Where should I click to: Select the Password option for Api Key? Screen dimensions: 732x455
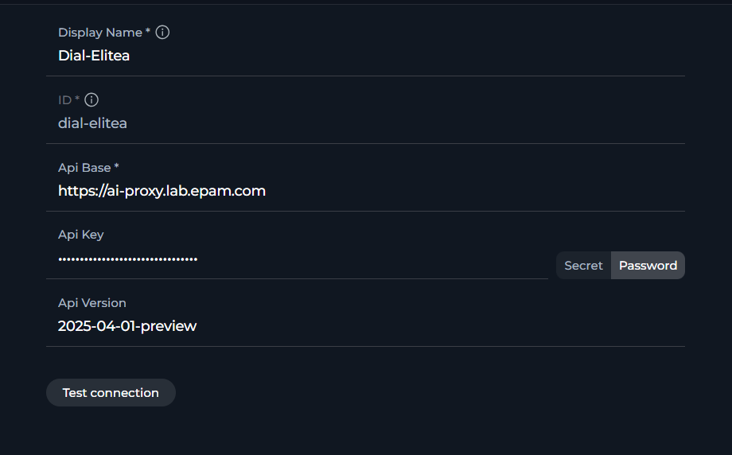(648, 266)
